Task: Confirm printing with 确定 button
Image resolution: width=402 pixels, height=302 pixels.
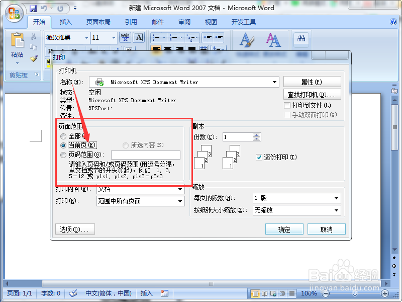Action: tap(284, 229)
